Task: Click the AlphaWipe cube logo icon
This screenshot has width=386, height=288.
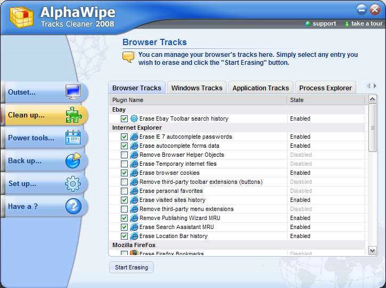Action: pyautogui.click(x=21, y=17)
